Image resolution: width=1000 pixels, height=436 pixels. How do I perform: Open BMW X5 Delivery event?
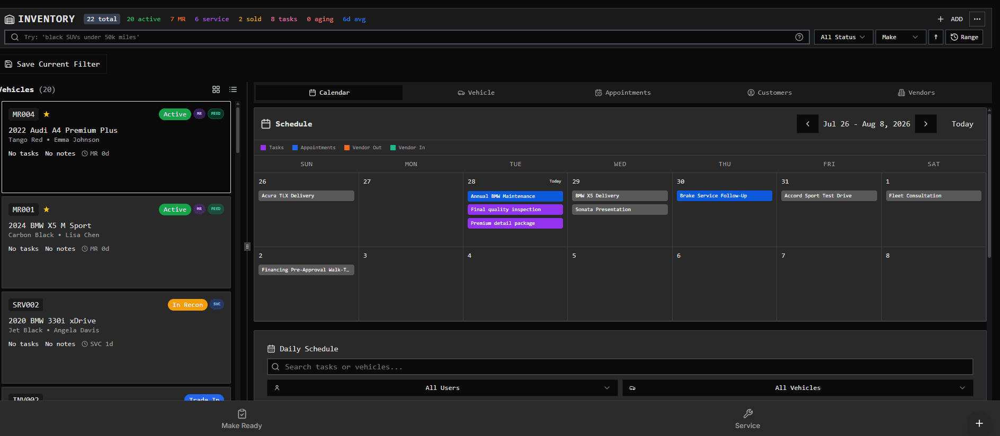coord(620,196)
